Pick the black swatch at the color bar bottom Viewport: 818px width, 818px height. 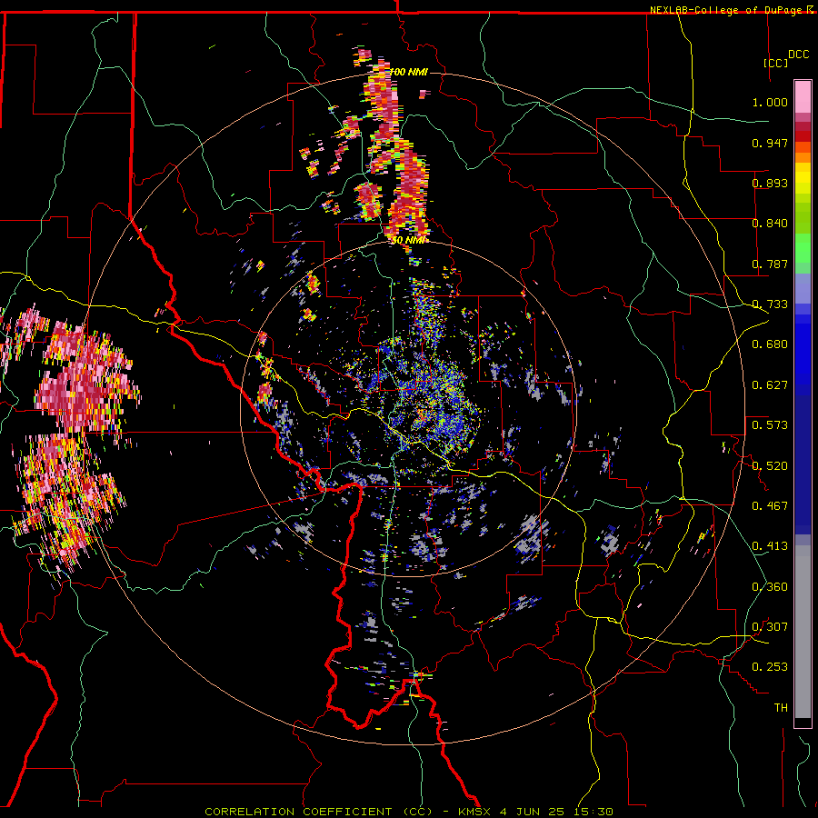(803, 722)
